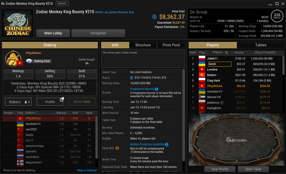Screen dimensions: 286x174
Task: Sort sellers by Markup column
Action: click(61, 112)
